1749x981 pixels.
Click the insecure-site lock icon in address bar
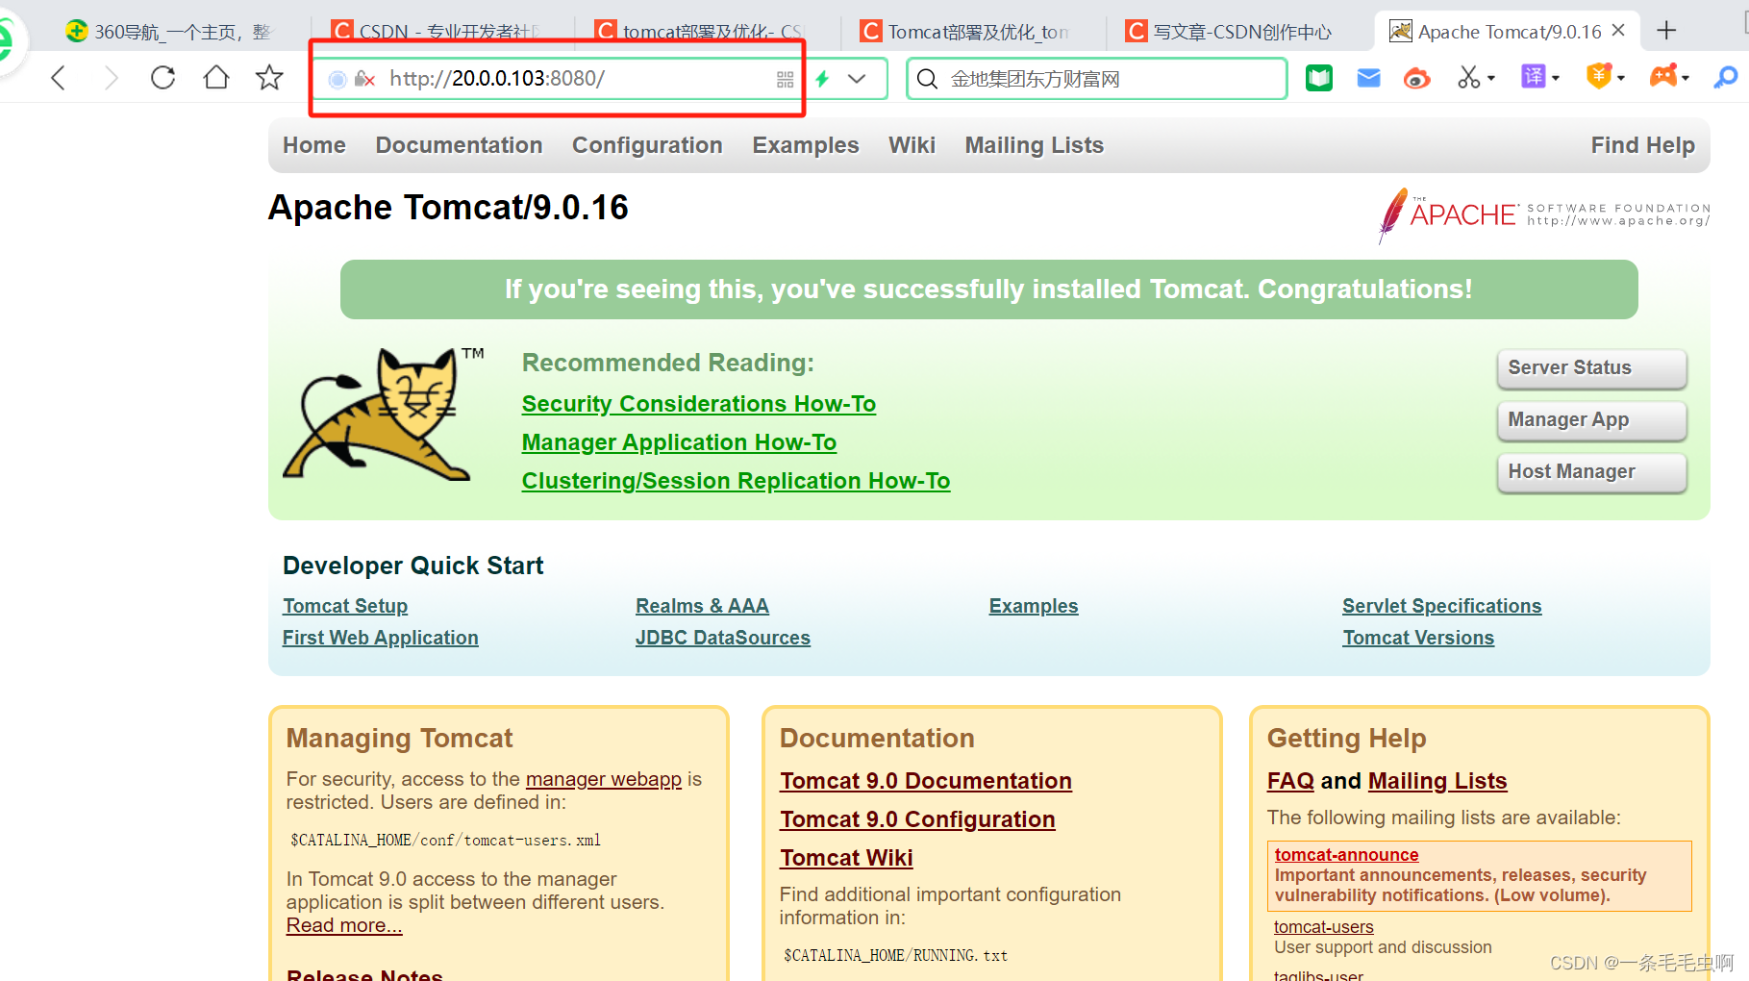pos(364,79)
